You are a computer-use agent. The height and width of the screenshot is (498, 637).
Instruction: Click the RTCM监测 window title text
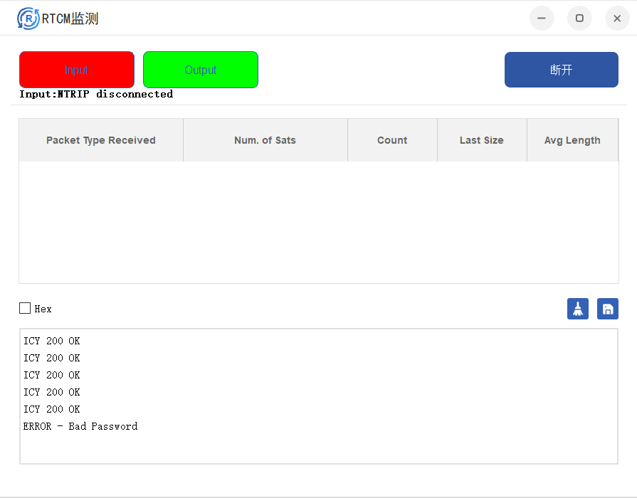(70, 18)
